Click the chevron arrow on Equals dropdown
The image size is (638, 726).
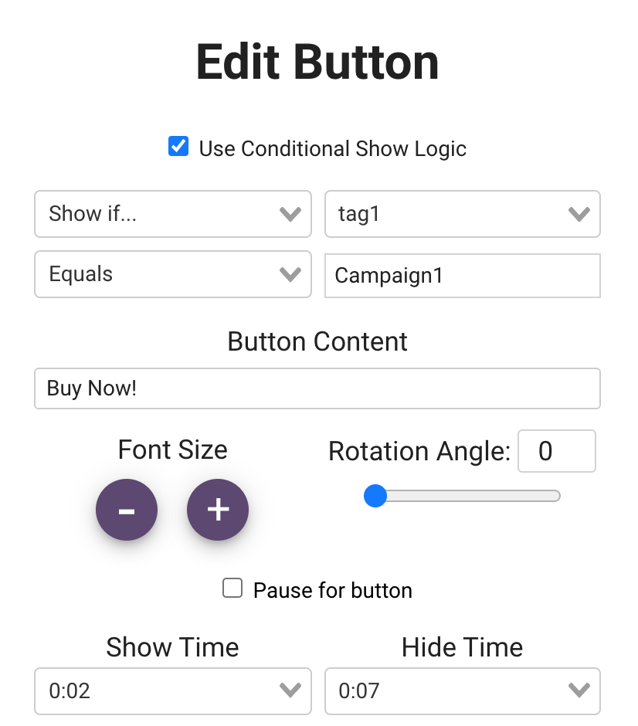(x=290, y=274)
